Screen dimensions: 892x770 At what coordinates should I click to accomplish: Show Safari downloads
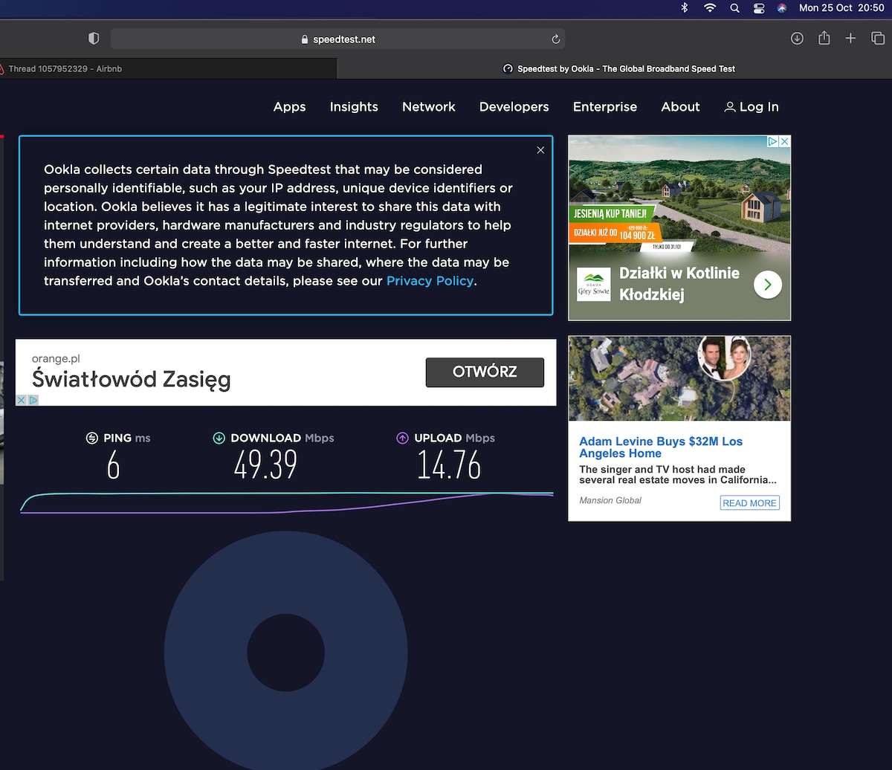(797, 39)
